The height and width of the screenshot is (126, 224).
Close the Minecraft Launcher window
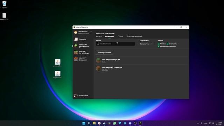[x=187, y=27]
